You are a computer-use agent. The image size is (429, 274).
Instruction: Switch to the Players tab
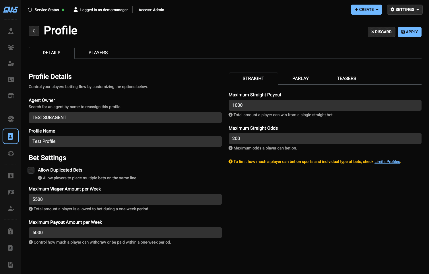tap(98, 53)
